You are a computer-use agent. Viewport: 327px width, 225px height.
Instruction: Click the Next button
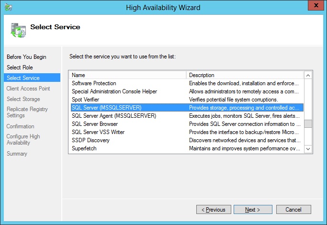(x=253, y=210)
